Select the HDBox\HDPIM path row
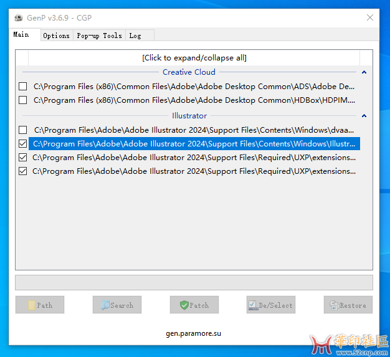The width and height of the screenshot is (390, 357). [x=194, y=100]
